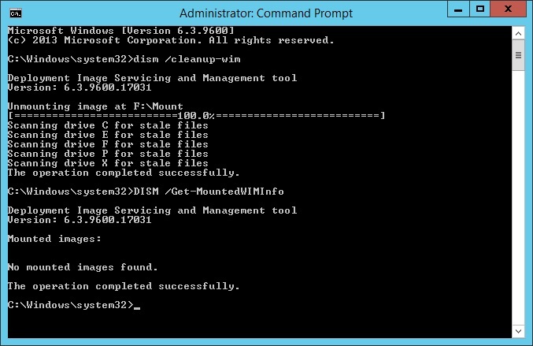Click the 'Administrator: Command Prompt' title text
Screen dimensions: 533x346
[266, 13]
